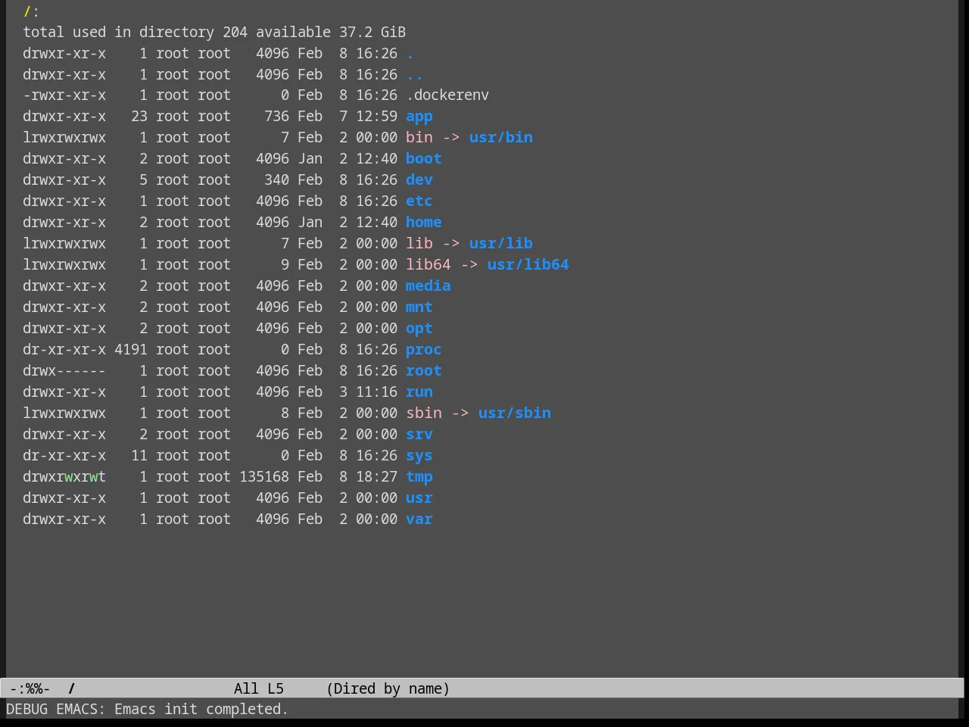This screenshot has height=727, width=969.
Task: Click lrwxrwxrwx permissions on the sbin row
Action: [64, 413]
